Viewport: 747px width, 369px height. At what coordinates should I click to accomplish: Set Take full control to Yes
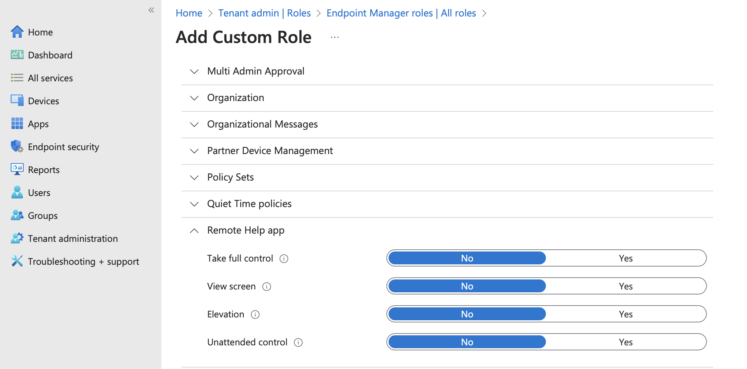625,258
